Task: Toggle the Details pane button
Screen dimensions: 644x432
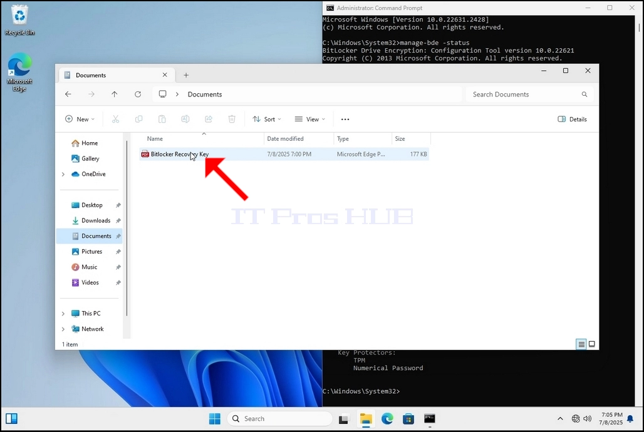Action: pos(572,119)
